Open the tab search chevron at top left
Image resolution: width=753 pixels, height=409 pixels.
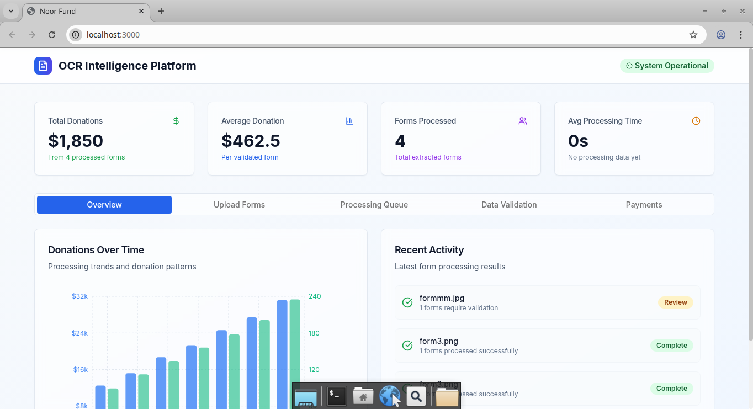tap(10, 11)
